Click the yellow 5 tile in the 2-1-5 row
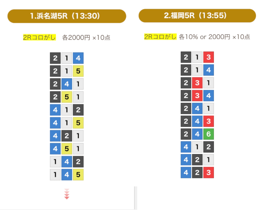Viewport: 273px width, 210px height. [78, 71]
